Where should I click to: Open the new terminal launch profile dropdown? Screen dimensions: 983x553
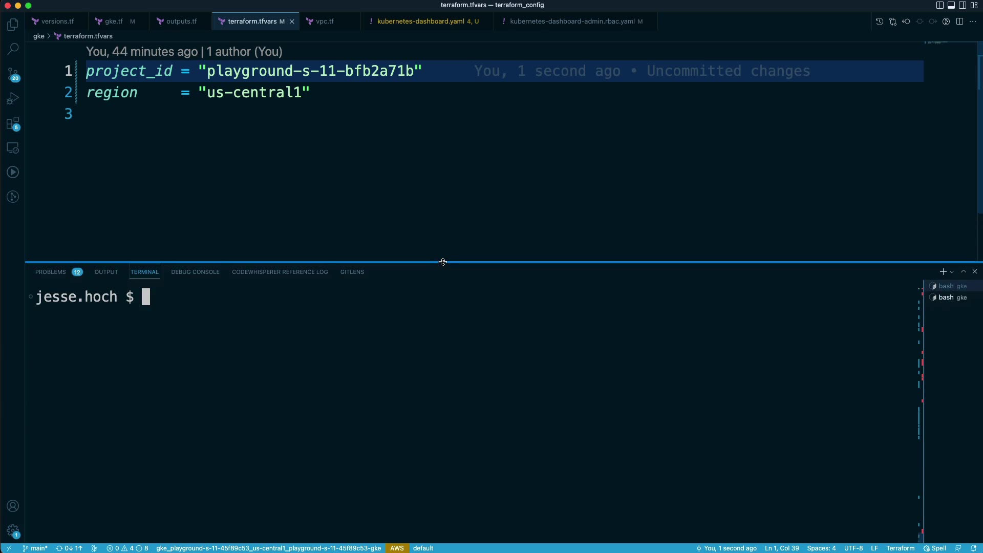click(x=952, y=272)
